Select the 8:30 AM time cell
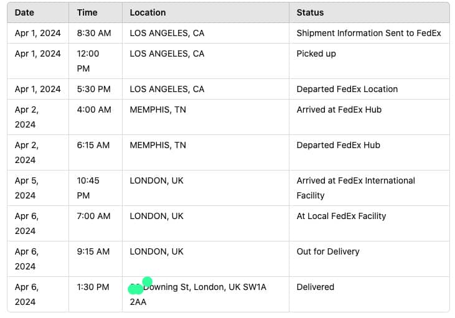This screenshot has height=318, width=455. pos(94,33)
